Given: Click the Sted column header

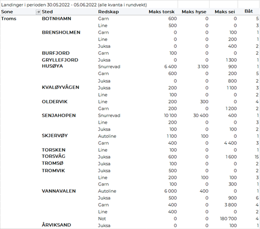Looking at the screenshot, I should pyautogui.click(x=47, y=12).
